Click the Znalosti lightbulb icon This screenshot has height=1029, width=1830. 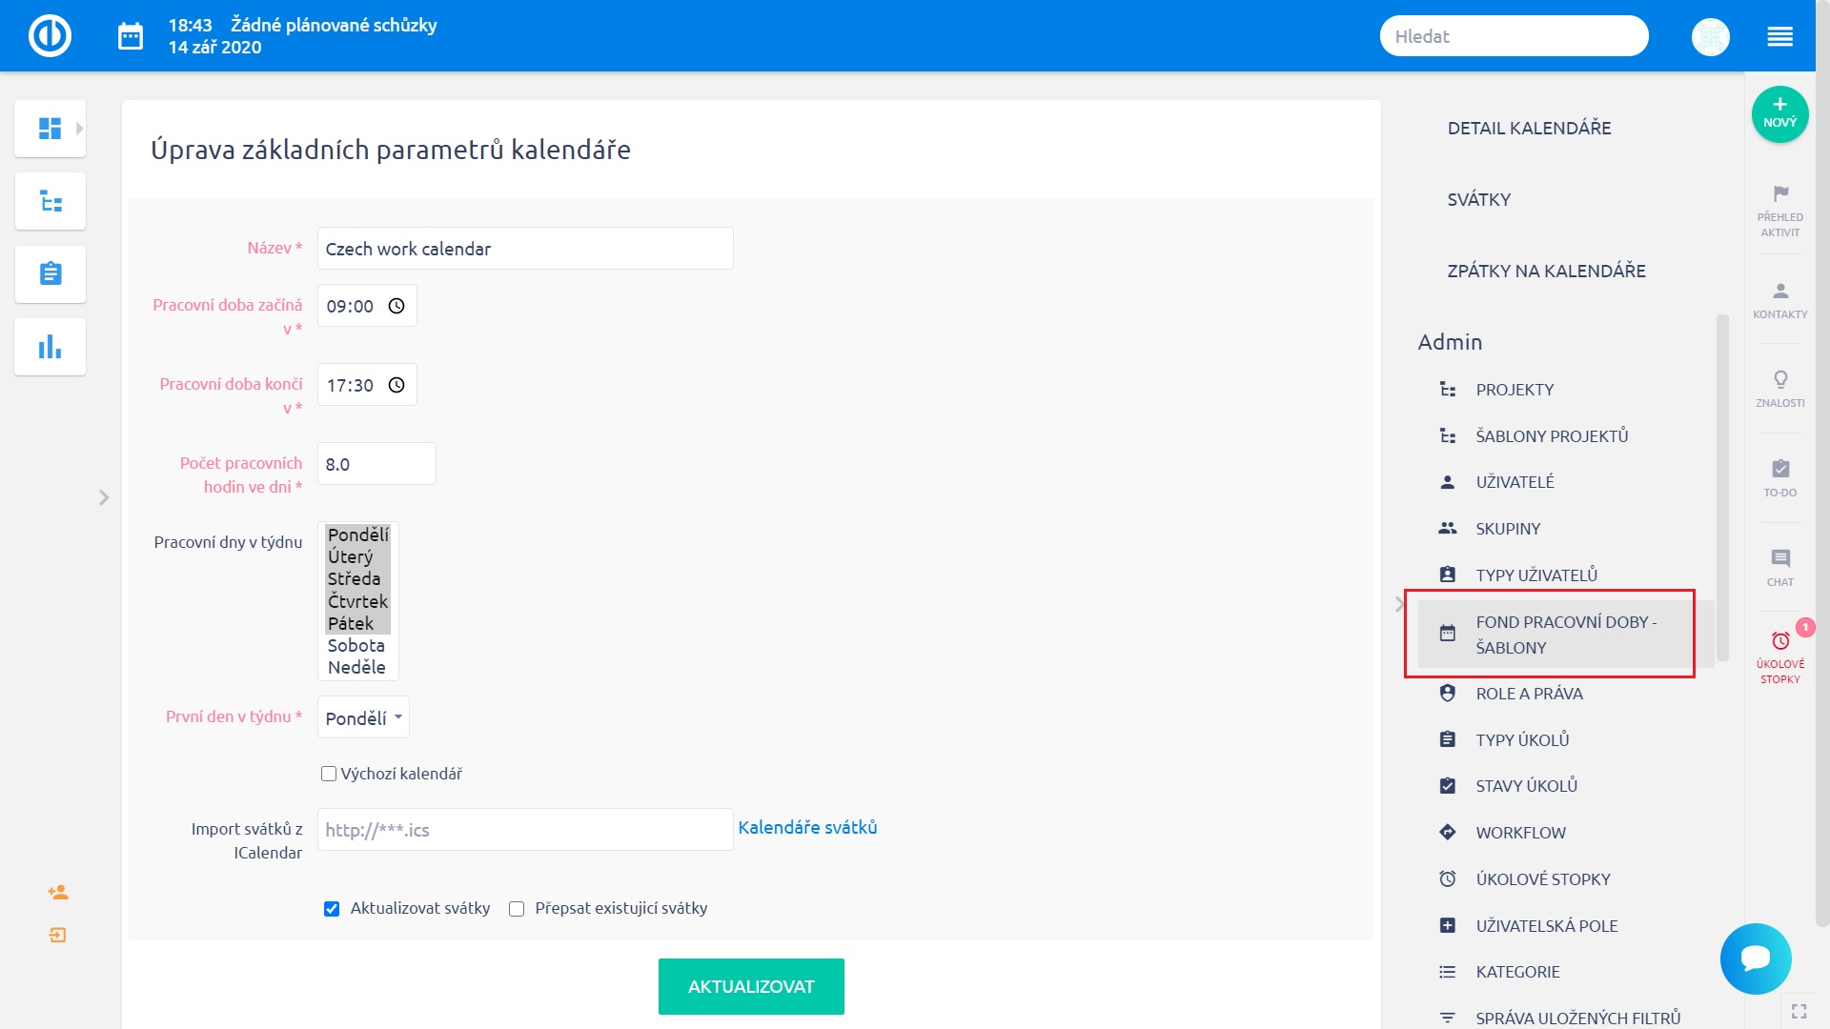1779,380
